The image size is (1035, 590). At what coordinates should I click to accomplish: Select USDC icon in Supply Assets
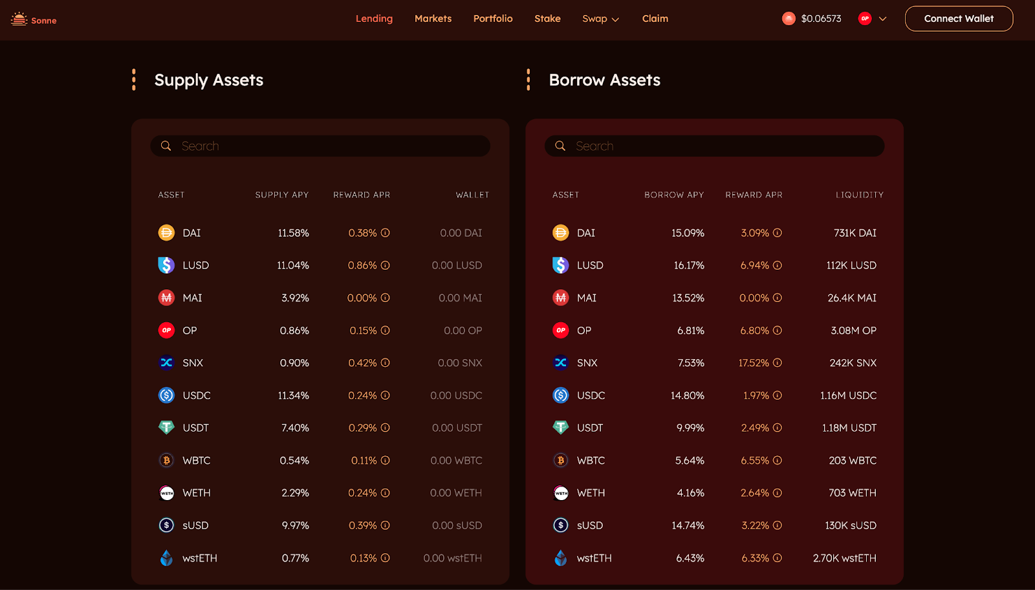166,395
